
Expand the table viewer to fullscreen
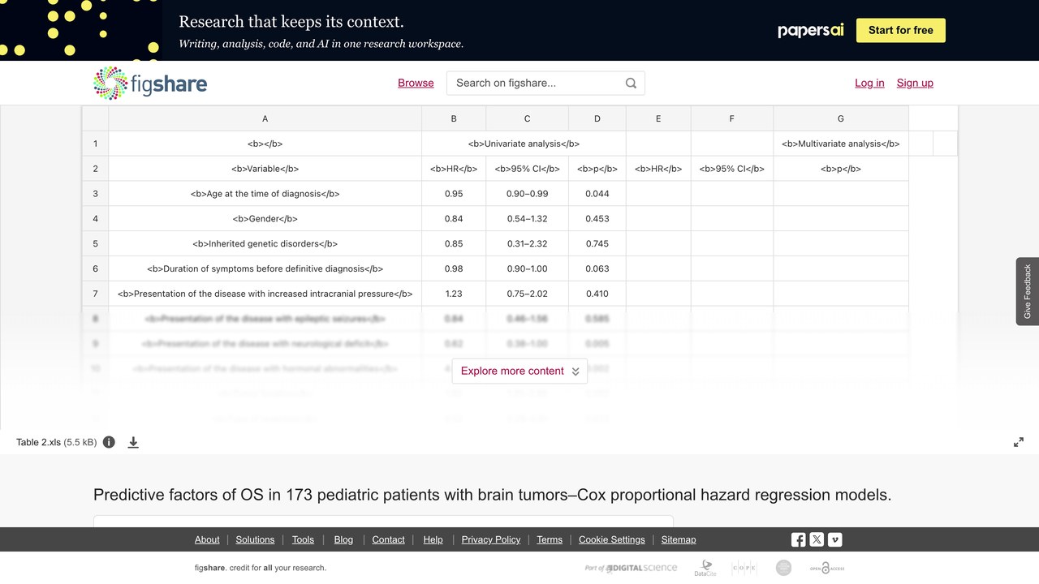1019,442
